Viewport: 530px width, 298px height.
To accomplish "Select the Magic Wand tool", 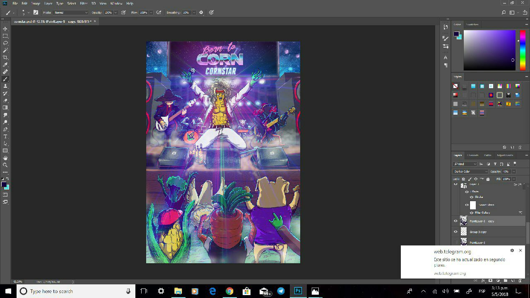I will [5, 50].
